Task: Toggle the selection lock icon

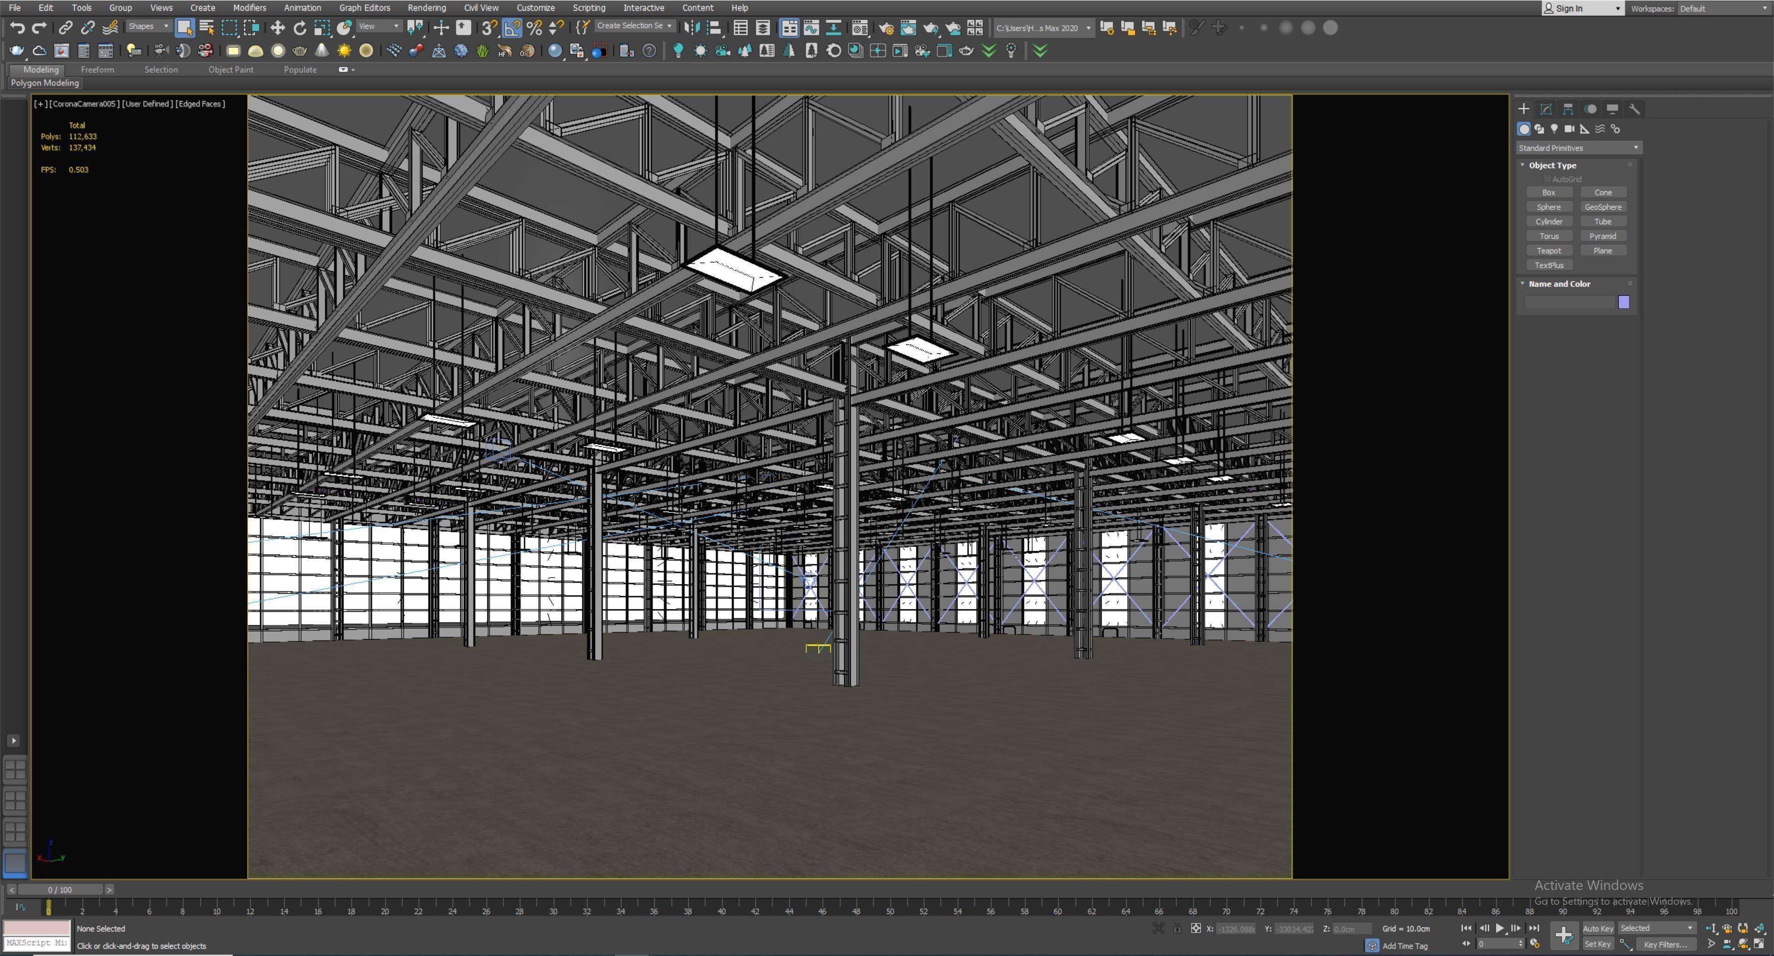Action: (1177, 928)
